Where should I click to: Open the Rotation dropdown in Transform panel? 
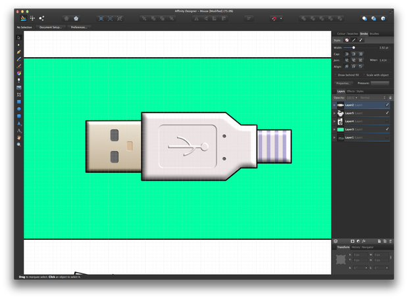point(366,268)
